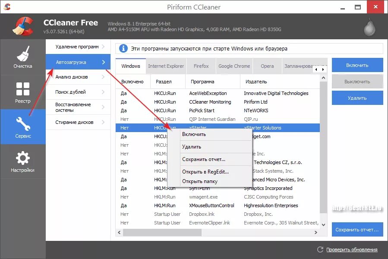The width and height of the screenshot is (388, 259).
Task: Click horizontal scrollbar left arrow
Action: (119, 232)
